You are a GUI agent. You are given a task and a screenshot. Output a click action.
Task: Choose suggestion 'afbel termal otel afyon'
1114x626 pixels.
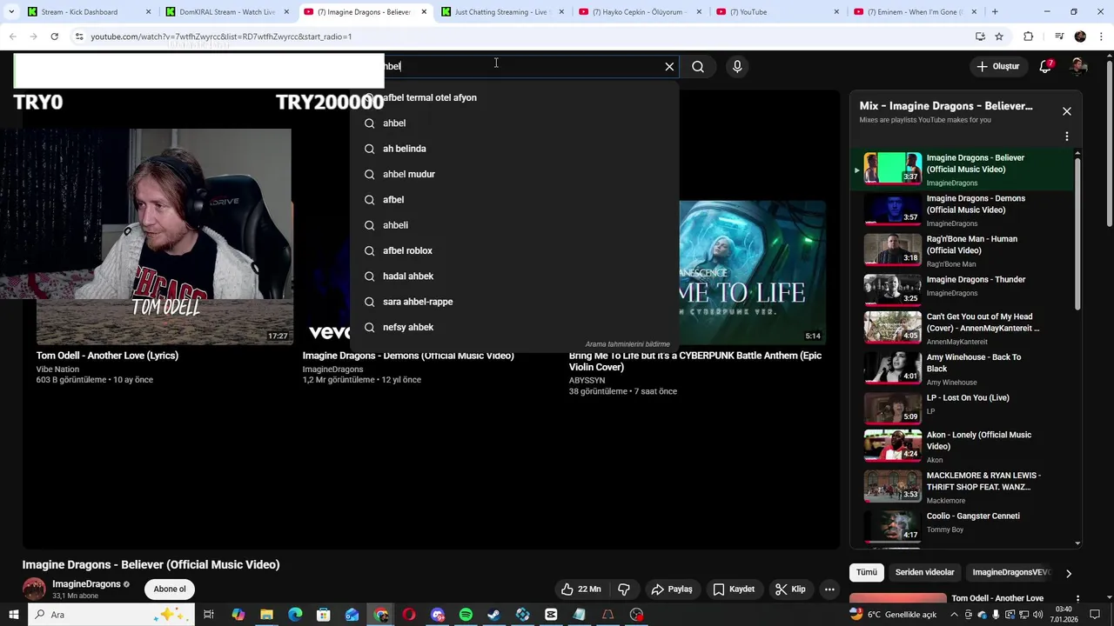tap(514, 97)
